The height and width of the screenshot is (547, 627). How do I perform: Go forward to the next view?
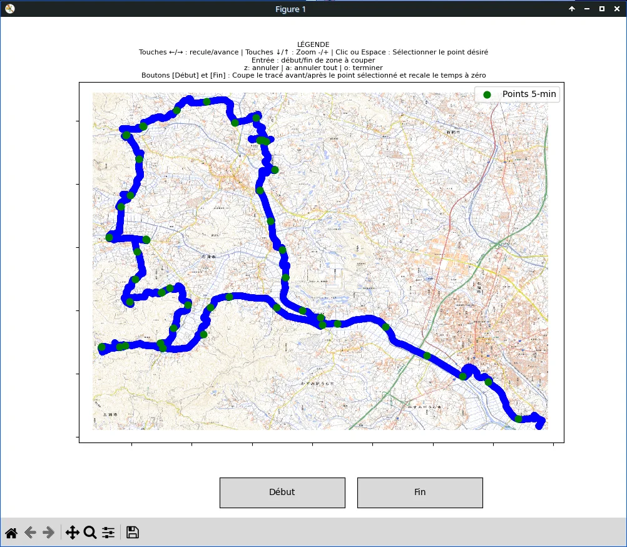point(49,533)
